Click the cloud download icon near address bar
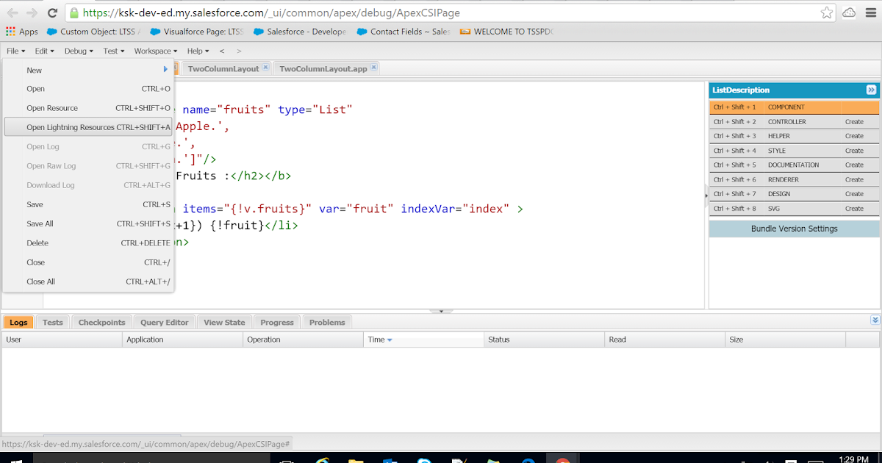Screen dimensions: 882x463 pyautogui.click(x=849, y=12)
